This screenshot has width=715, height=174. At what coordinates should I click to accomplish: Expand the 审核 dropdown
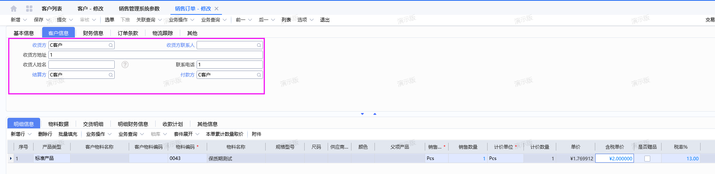point(94,20)
